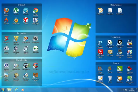Open VSDC Free Video Converter icon
The height and width of the screenshot is (92, 138).
coord(130,69)
